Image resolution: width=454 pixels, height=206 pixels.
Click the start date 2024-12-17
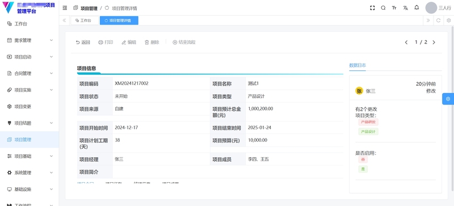pyautogui.click(x=126, y=128)
